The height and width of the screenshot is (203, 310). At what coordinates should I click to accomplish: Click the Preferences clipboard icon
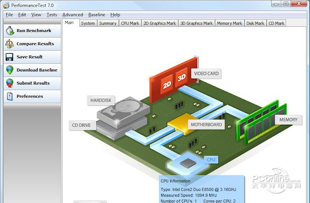tap(10, 96)
